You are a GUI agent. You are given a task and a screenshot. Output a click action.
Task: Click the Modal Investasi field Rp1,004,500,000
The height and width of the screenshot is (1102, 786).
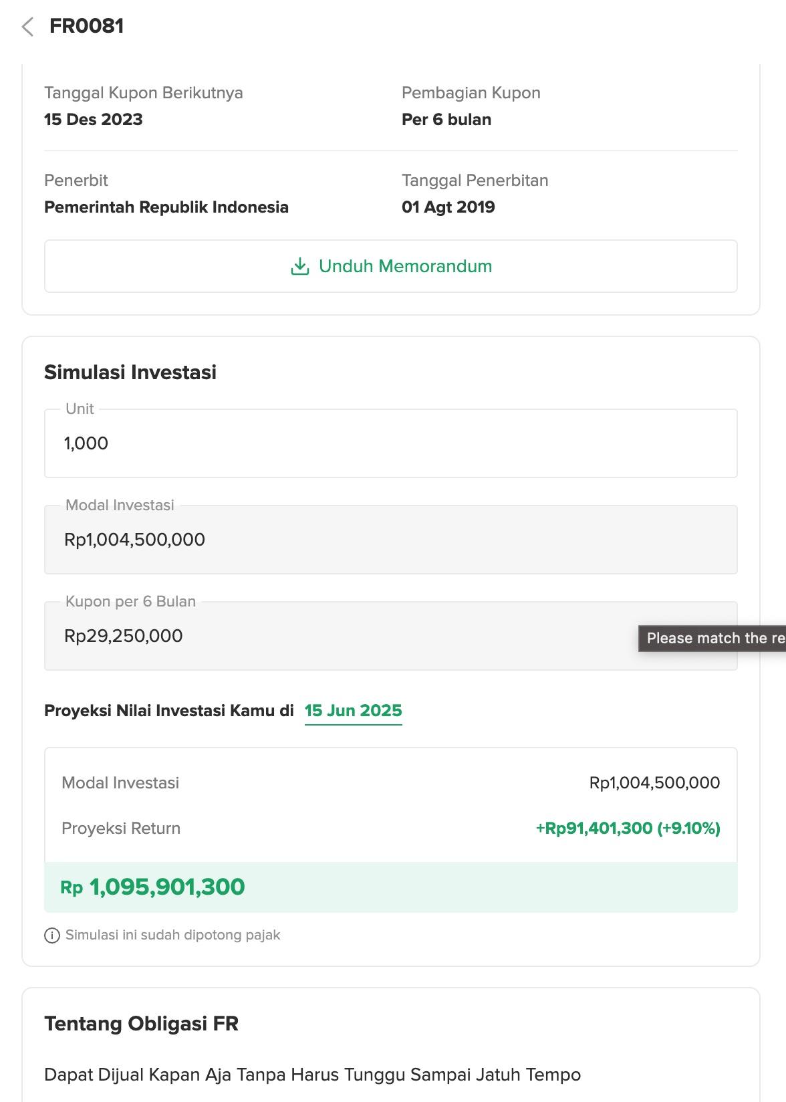(391, 540)
